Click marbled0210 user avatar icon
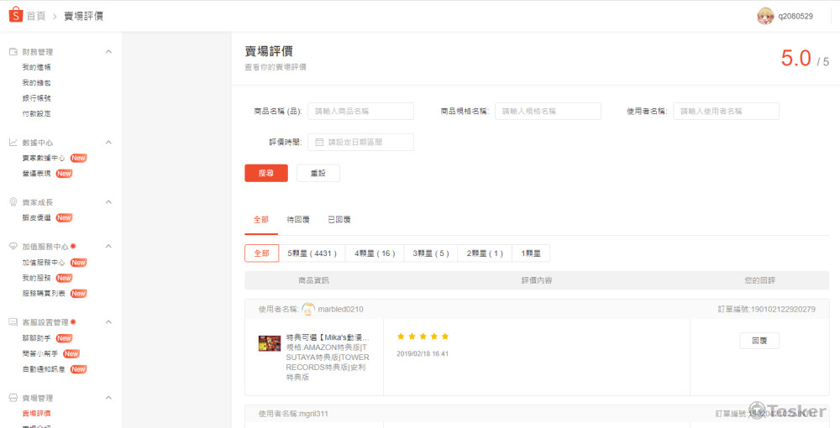 [308, 309]
